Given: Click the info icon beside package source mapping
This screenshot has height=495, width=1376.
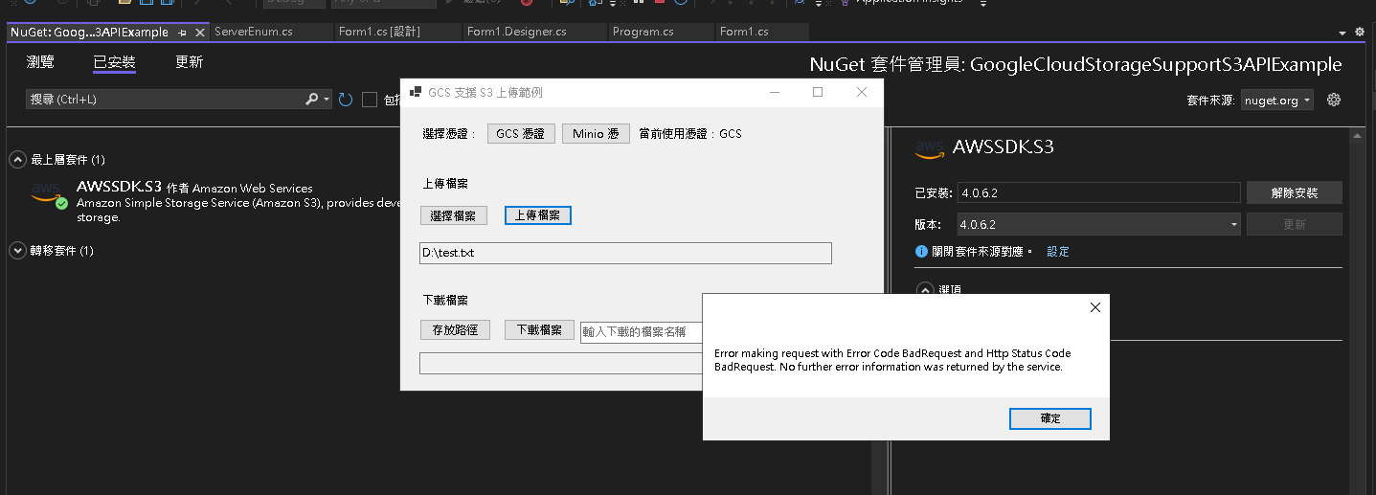Looking at the screenshot, I should pos(922,252).
